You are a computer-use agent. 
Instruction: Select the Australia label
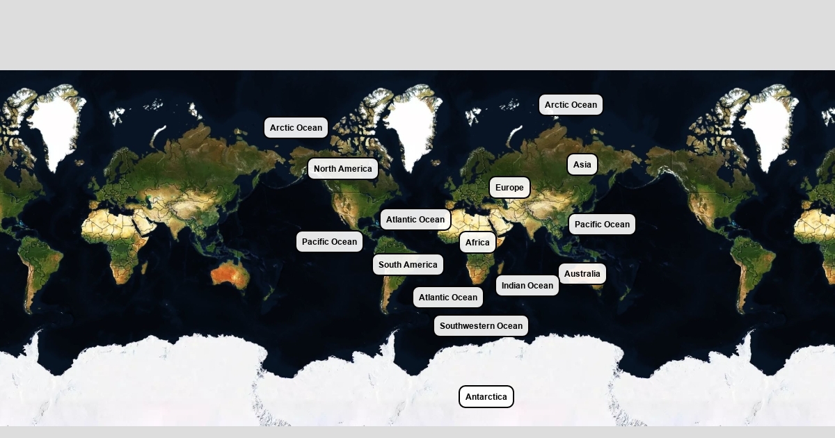(x=582, y=274)
